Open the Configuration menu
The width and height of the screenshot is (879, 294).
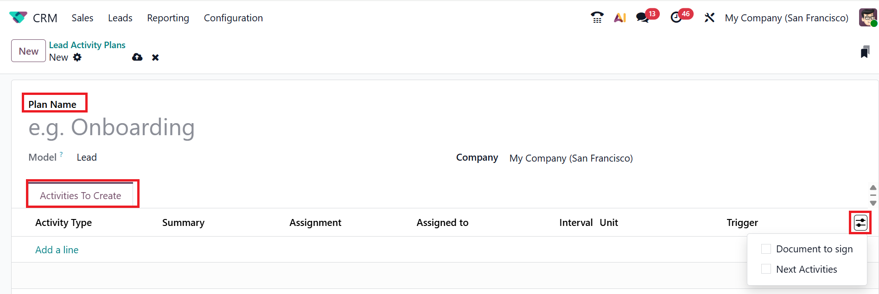click(233, 18)
